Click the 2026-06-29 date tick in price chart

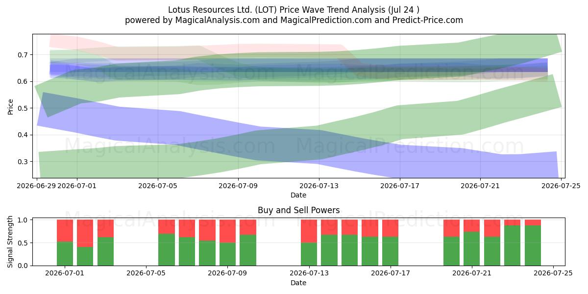[x=37, y=186]
